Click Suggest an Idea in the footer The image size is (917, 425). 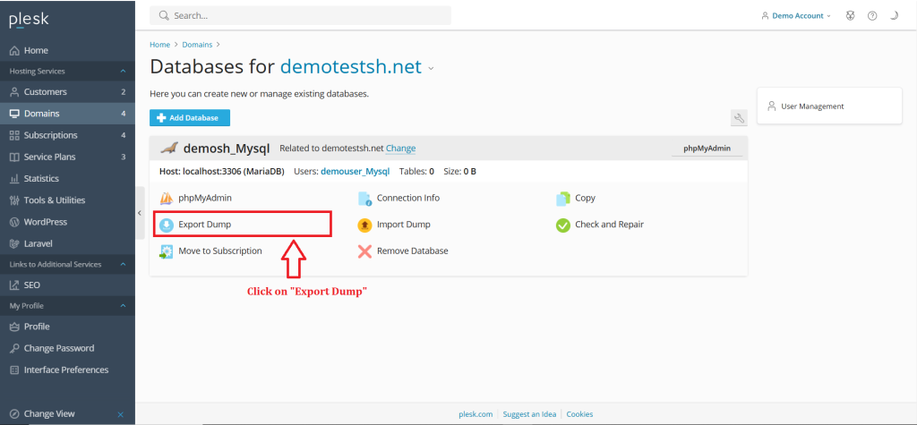coord(530,414)
